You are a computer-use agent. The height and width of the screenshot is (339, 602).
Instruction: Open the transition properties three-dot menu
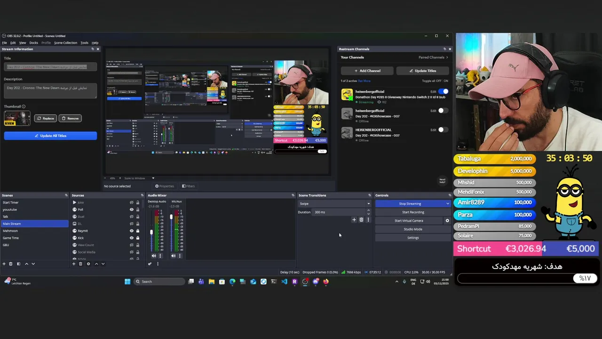(368, 219)
